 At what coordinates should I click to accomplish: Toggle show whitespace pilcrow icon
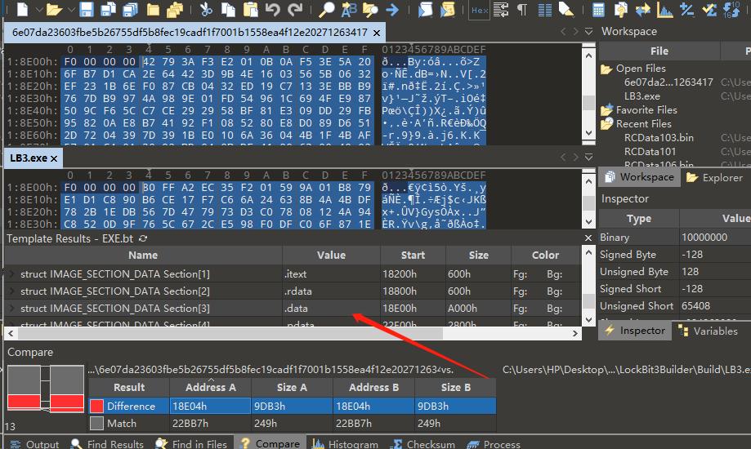coord(522,9)
